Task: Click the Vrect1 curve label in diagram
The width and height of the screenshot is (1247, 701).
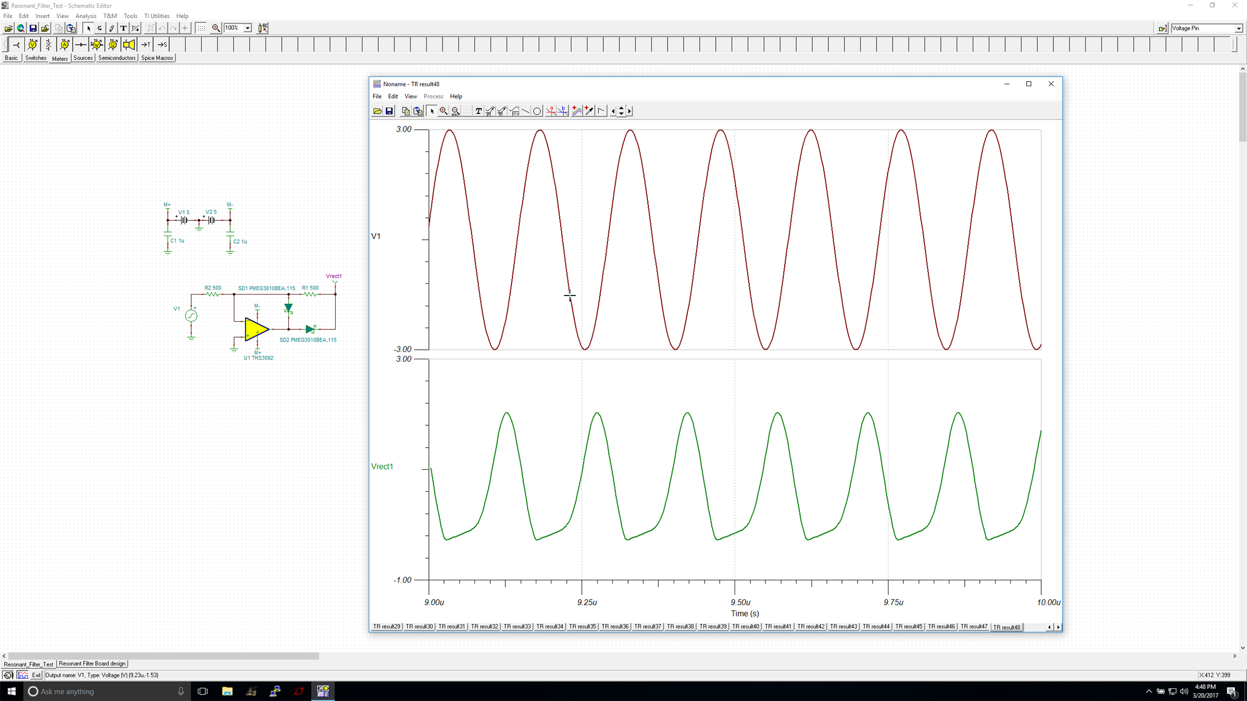Action: 382,467
